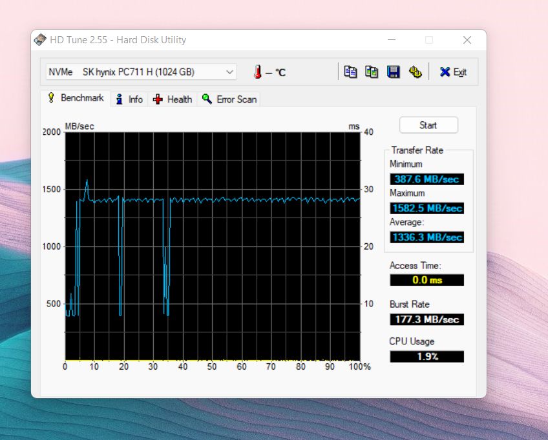Screen dimensions: 548x440
Task: Click the thermometer temperature icon
Action: (258, 72)
